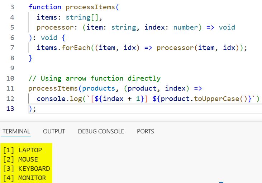Click the closing brace on line 8
Screen dimensions: 262x183
point(30,58)
